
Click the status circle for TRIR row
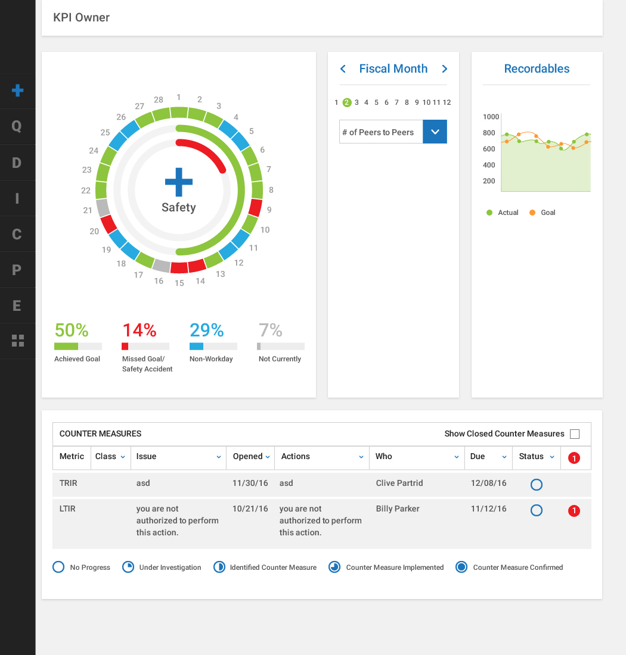(537, 485)
